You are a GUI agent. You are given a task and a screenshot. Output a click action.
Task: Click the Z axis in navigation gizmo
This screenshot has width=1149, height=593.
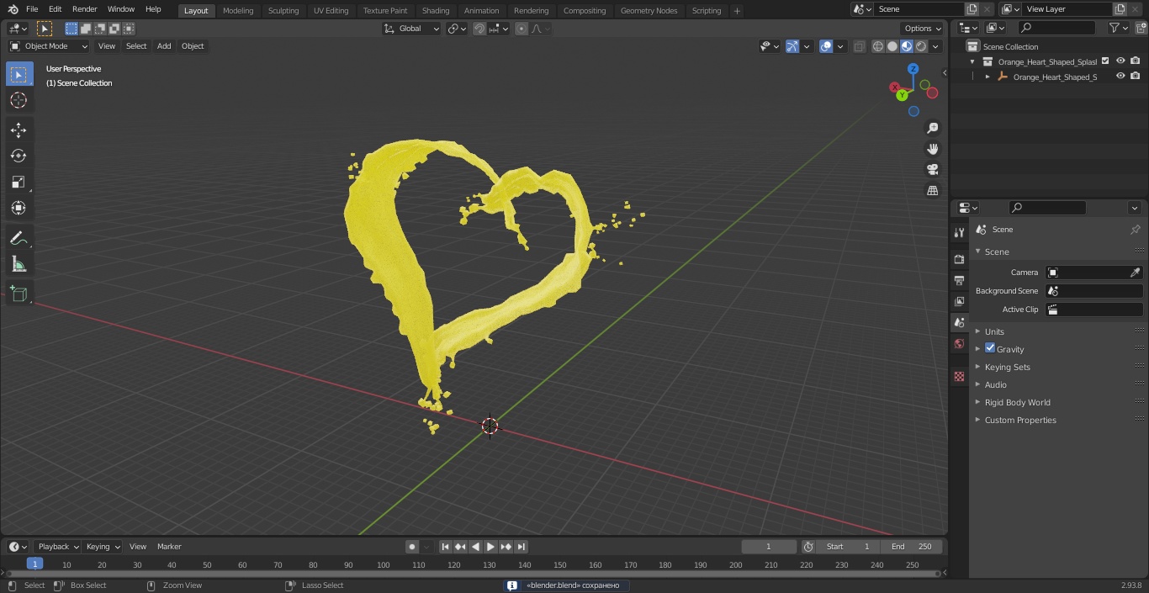913,69
